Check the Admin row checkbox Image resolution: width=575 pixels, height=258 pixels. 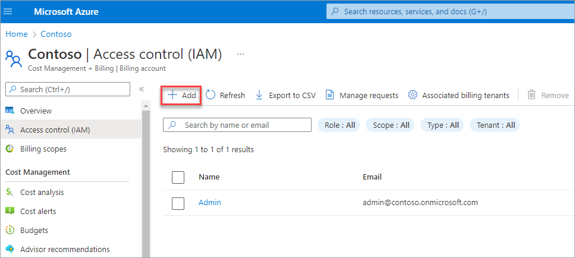point(178,203)
